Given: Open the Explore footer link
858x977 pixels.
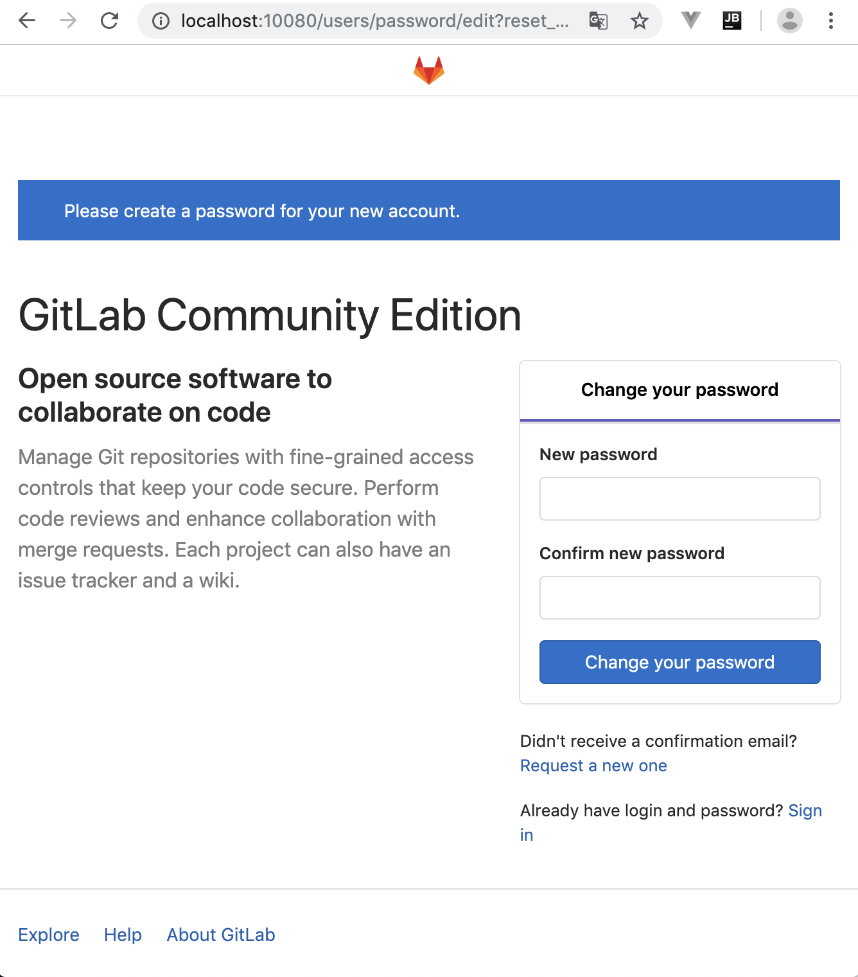Looking at the screenshot, I should [49, 935].
